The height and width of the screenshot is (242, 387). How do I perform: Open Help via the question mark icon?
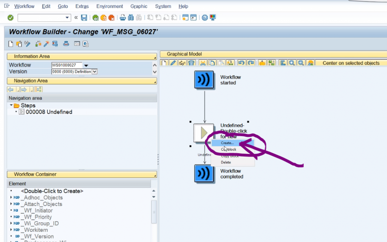pos(204,18)
